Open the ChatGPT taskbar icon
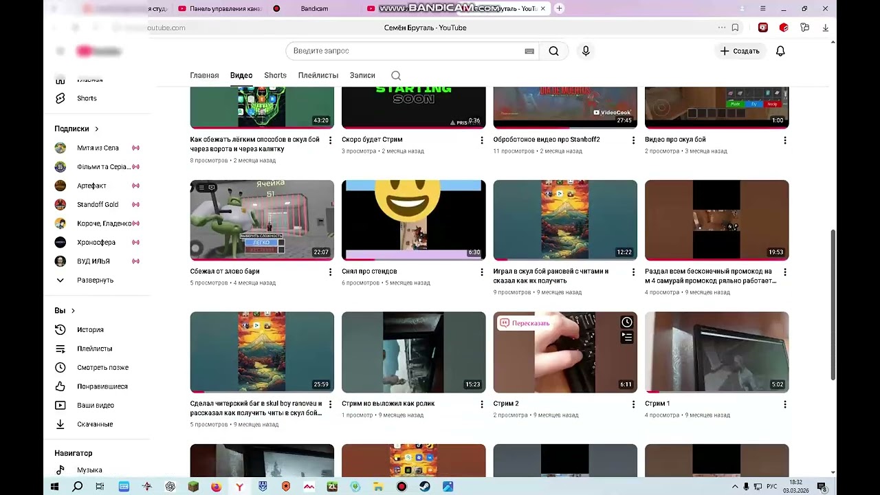This screenshot has height=495, width=880. pos(170,487)
